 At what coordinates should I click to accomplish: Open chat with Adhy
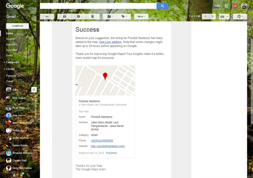pyautogui.click(x=12, y=90)
